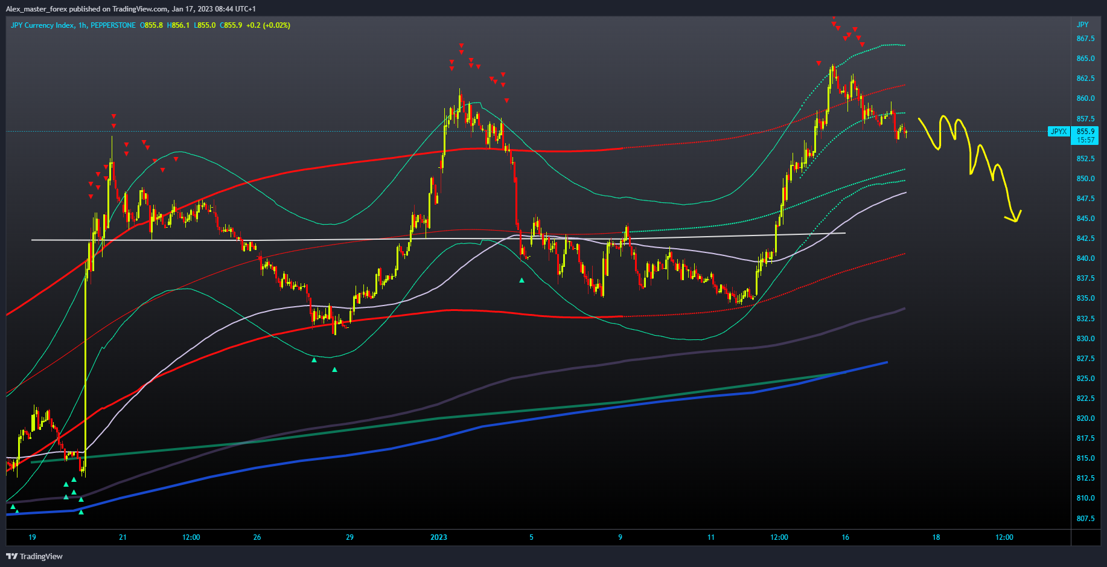This screenshot has width=1107, height=567.
Task: Click the 18 date label on time axis
Action: click(936, 537)
